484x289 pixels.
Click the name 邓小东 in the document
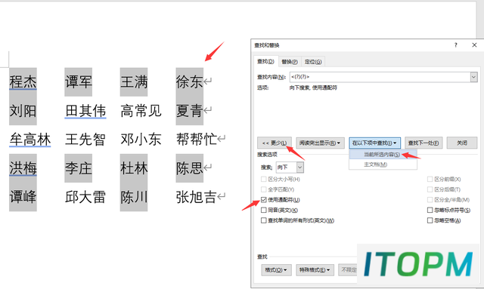(141, 140)
